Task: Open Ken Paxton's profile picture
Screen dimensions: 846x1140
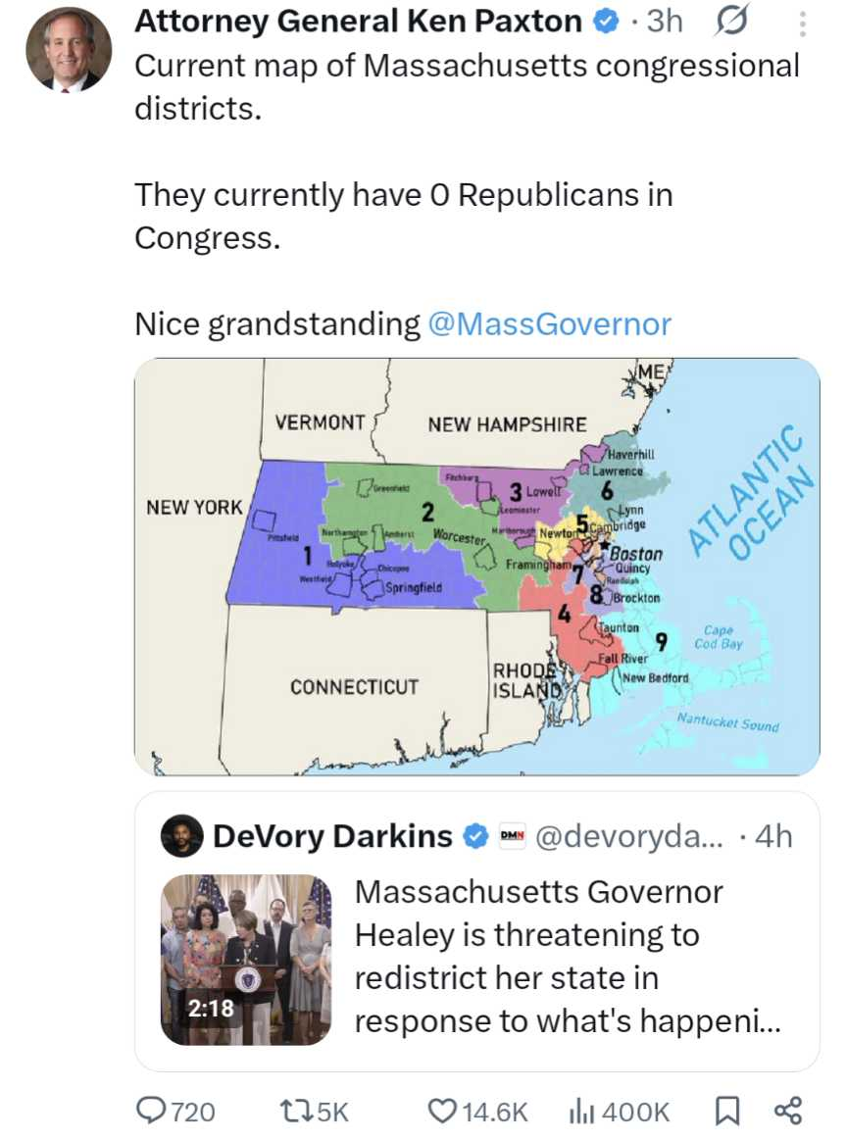Action: [69, 49]
